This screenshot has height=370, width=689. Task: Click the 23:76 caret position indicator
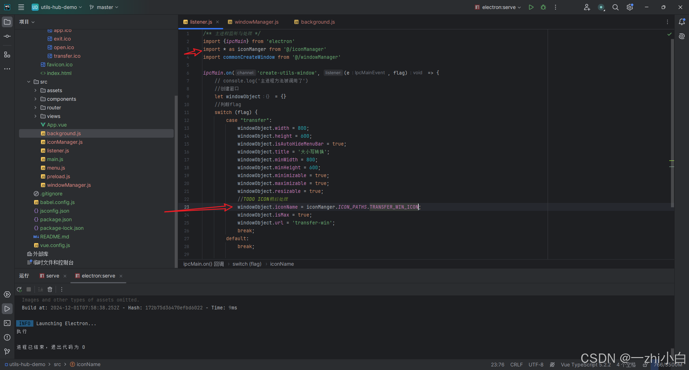pos(497,365)
